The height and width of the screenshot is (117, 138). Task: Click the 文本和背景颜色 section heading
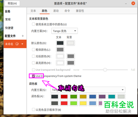point(39,19)
